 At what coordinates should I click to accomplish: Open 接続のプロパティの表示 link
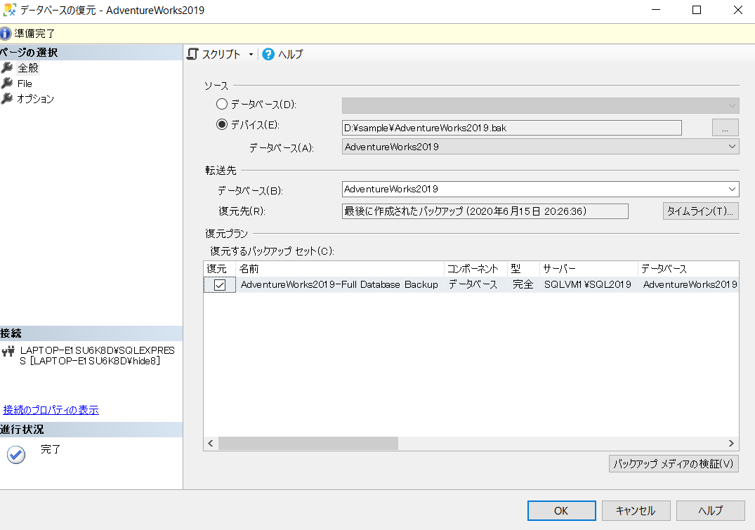click(51, 410)
